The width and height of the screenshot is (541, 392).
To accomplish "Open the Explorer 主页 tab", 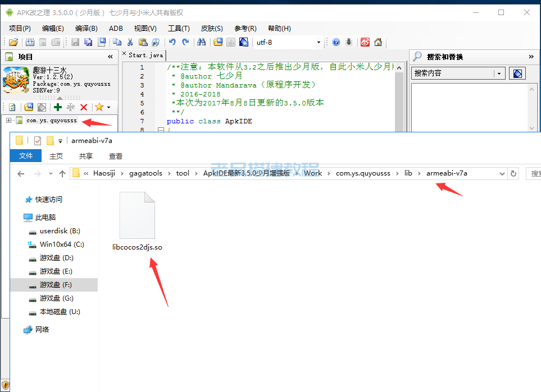I will pyautogui.click(x=56, y=156).
